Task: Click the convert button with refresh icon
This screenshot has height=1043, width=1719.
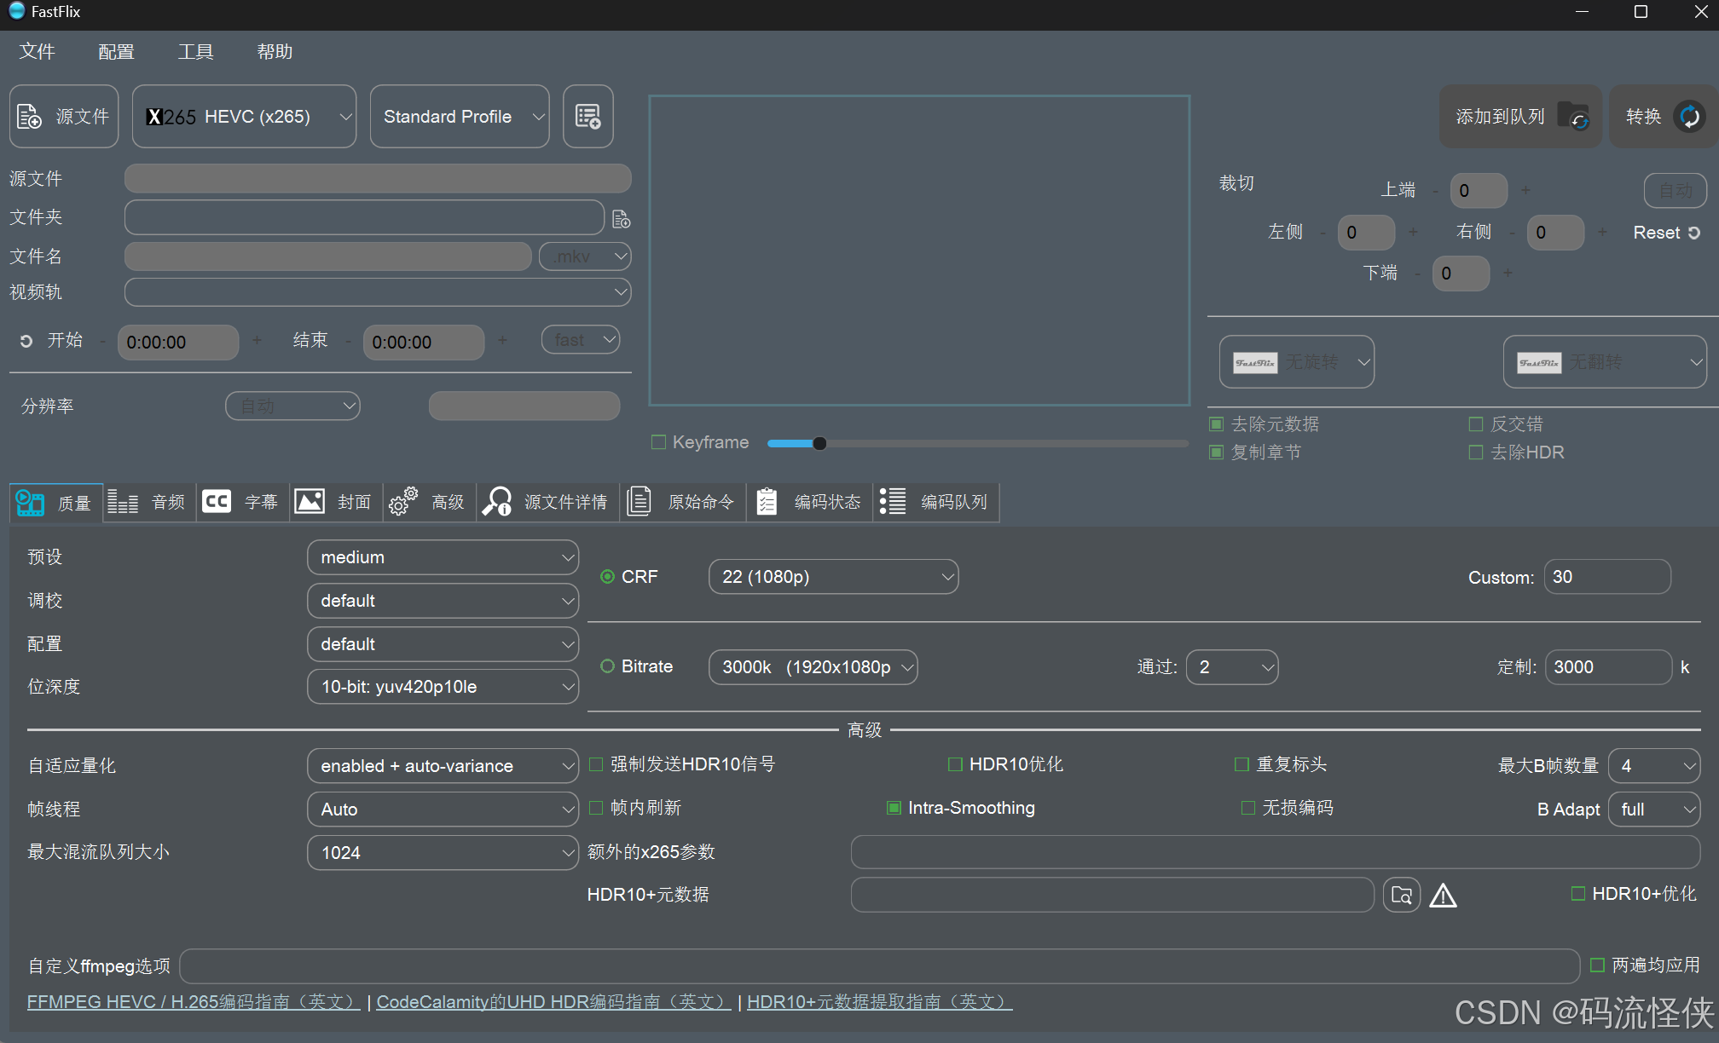Action: tap(1663, 117)
